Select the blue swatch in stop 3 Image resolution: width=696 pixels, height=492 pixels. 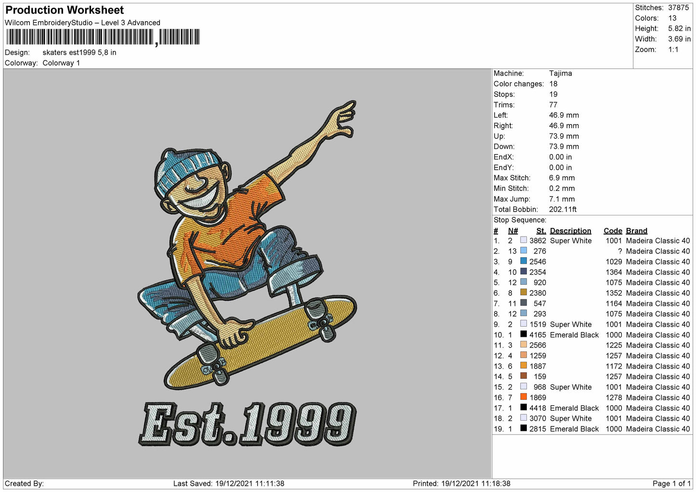click(x=524, y=261)
